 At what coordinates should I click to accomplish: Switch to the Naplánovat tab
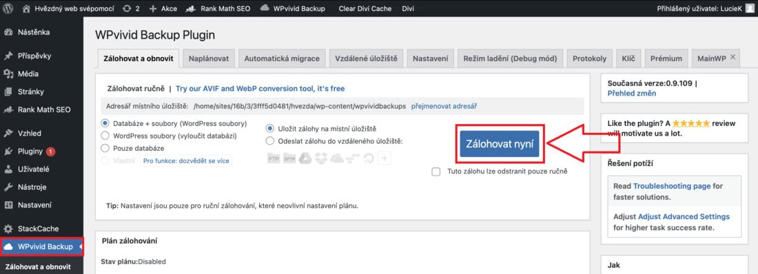click(x=209, y=59)
